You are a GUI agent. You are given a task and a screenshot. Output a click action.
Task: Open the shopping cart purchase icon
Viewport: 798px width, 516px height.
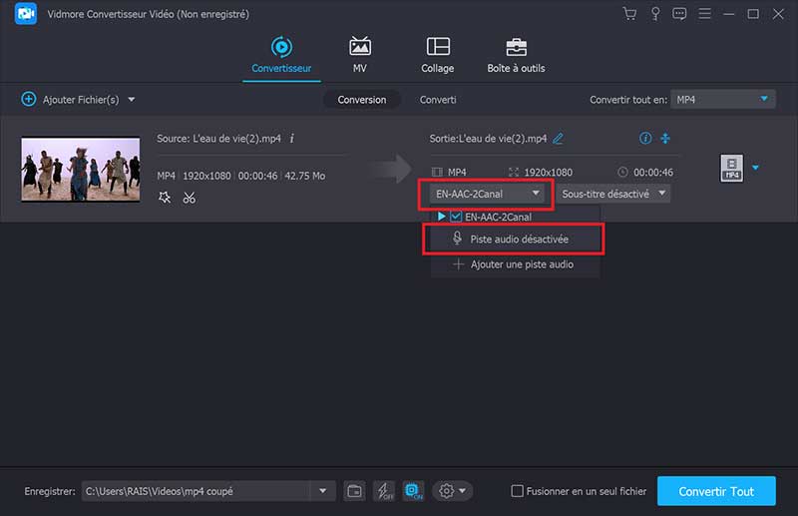629,14
